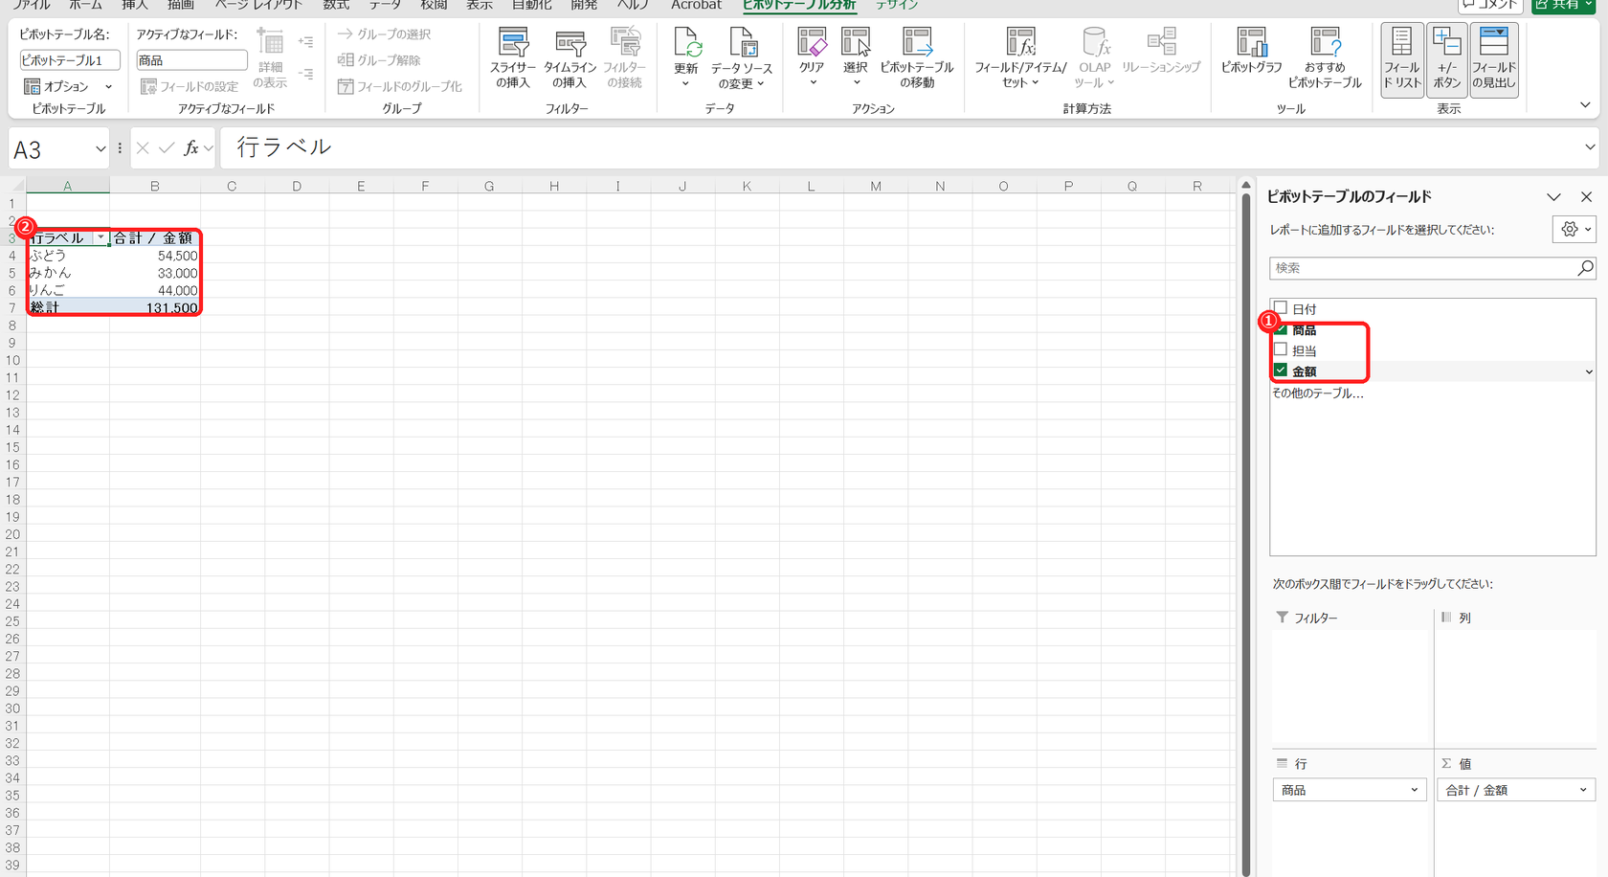Open the オプション pivot table button
Viewport: 1608px width, 877px height.
pyautogui.click(x=67, y=86)
